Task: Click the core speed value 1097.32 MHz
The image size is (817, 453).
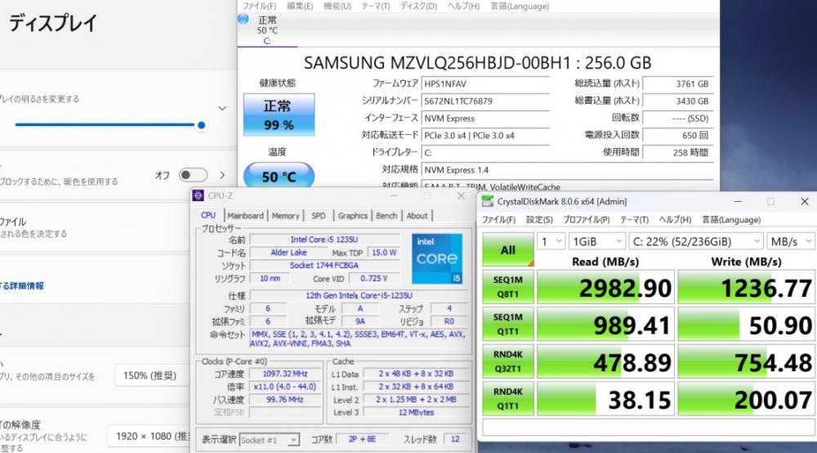Action: click(284, 374)
